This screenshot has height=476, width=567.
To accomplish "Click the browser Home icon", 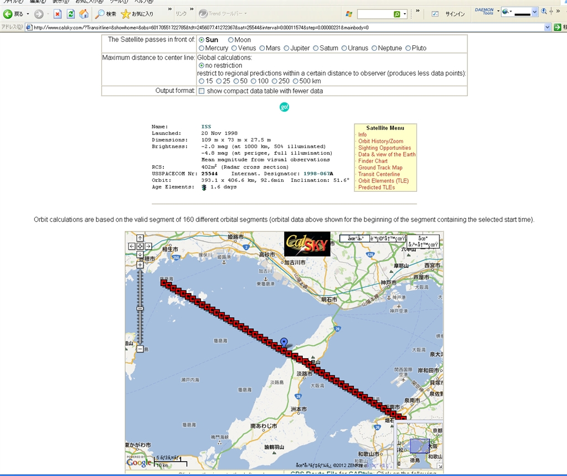I will coord(84,14).
